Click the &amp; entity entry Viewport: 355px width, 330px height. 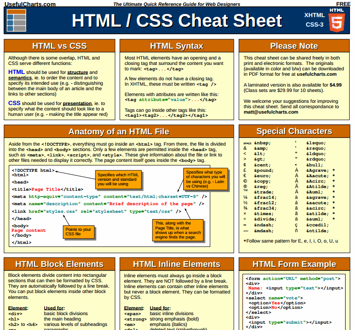[x=261, y=148]
